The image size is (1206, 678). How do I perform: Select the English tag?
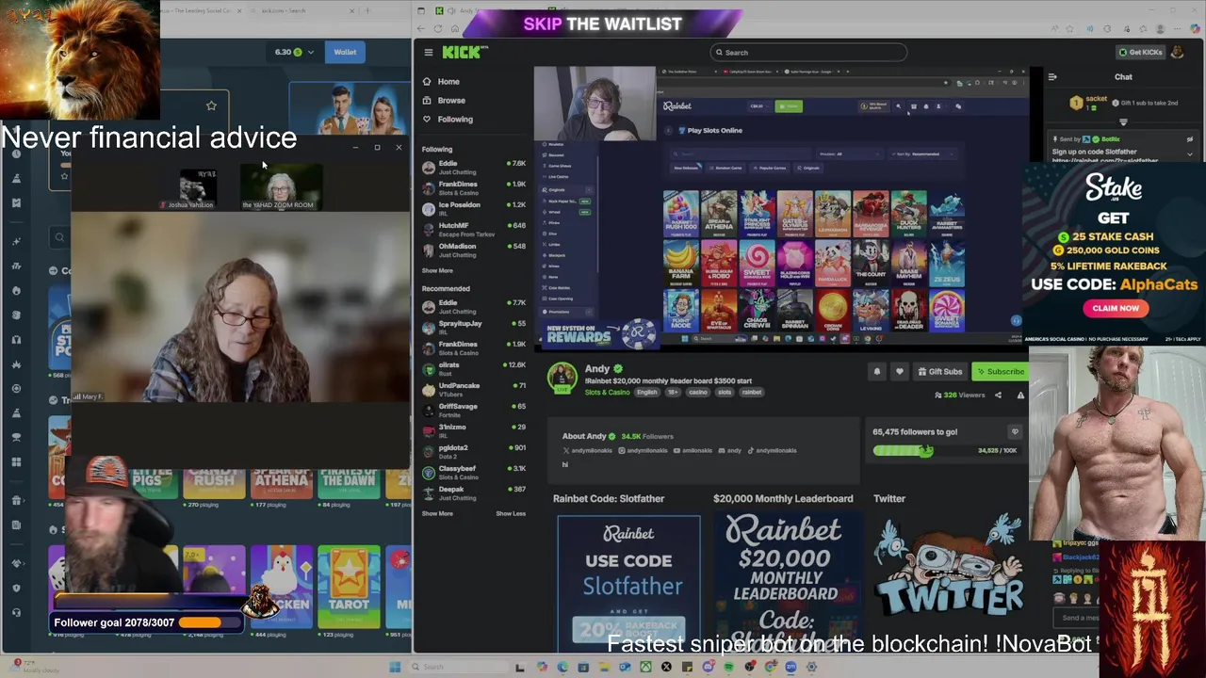(646, 393)
